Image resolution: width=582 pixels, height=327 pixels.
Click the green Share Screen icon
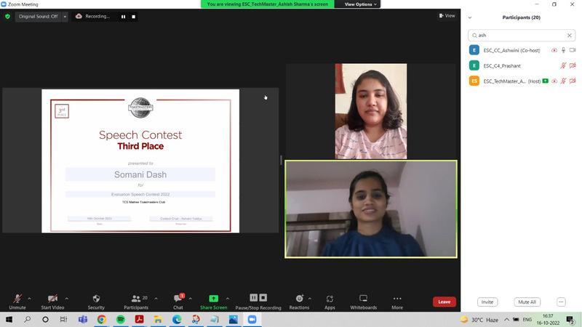click(213, 299)
